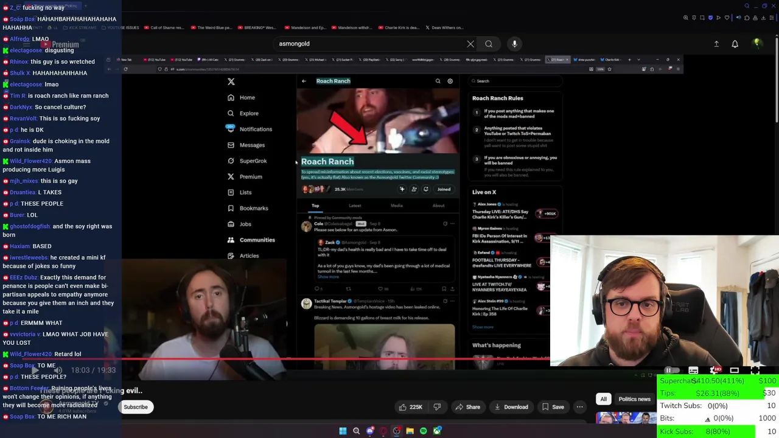Click X Search field above Roach Ranch Rules

coord(514,81)
